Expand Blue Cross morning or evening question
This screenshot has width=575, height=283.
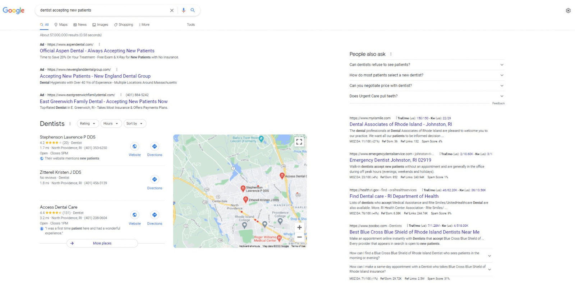coord(420,255)
